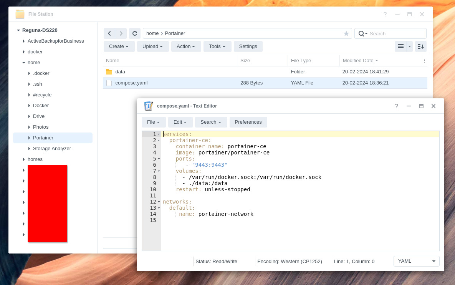Refresh the Portainer folder listing
Image resolution: width=455 pixels, height=285 pixels.
click(134, 33)
